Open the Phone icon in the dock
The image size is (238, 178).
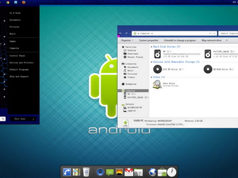(x=67, y=172)
